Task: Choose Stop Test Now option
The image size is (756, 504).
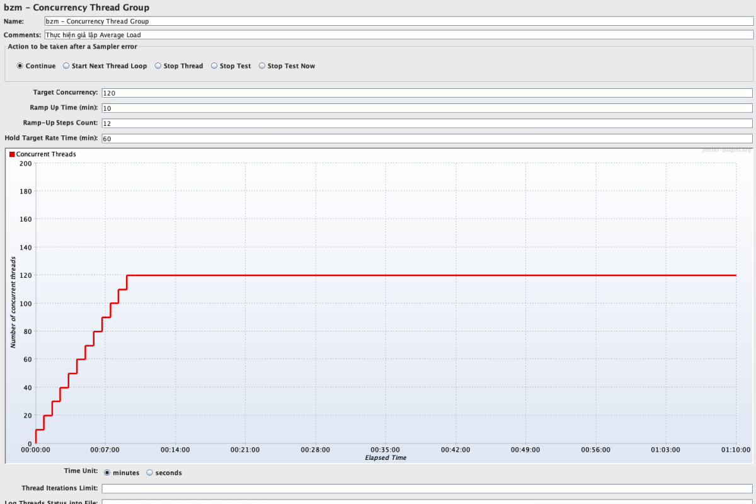Action: [262, 66]
